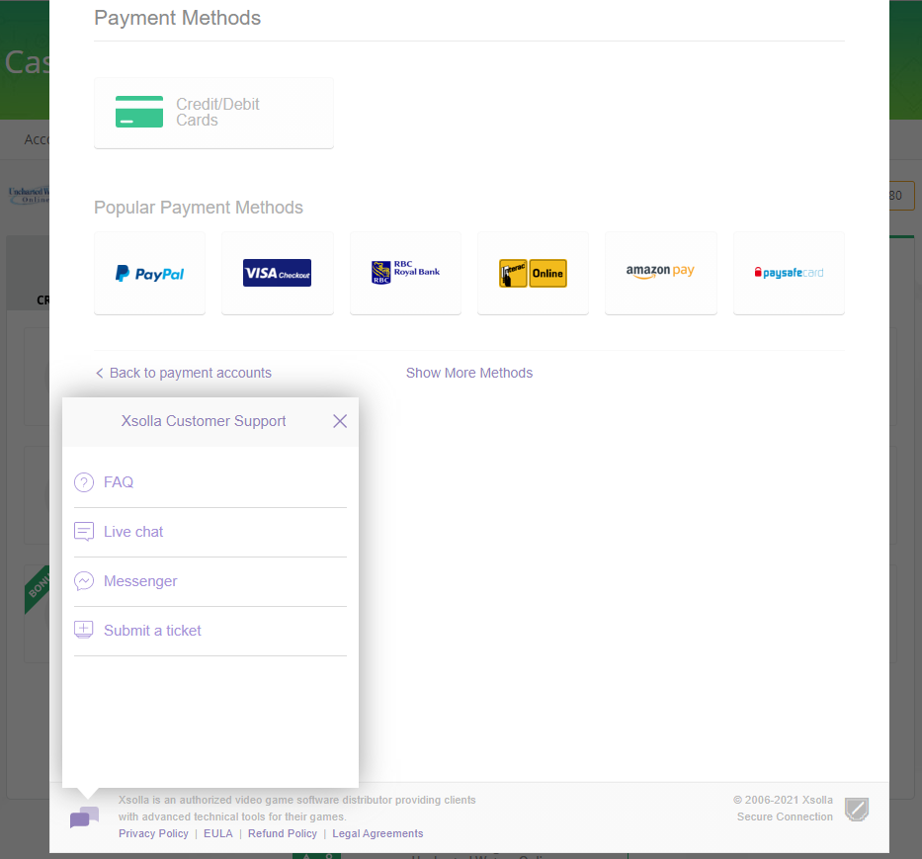Open Messenger support option
The height and width of the screenshot is (859, 922).
[210, 581]
